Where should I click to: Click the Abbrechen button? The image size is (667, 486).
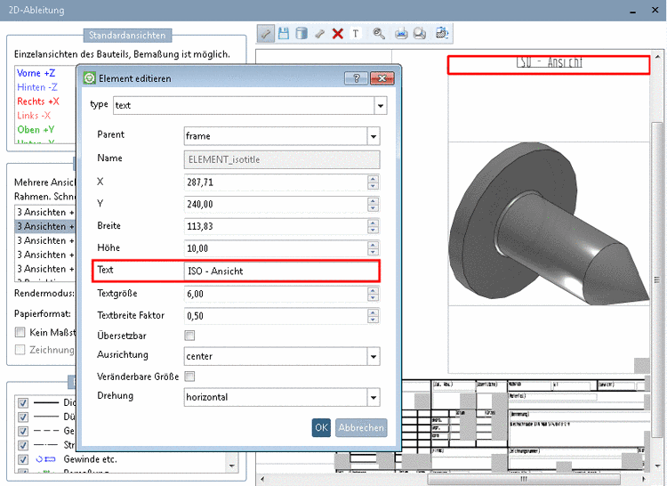[x=361, y=427]
